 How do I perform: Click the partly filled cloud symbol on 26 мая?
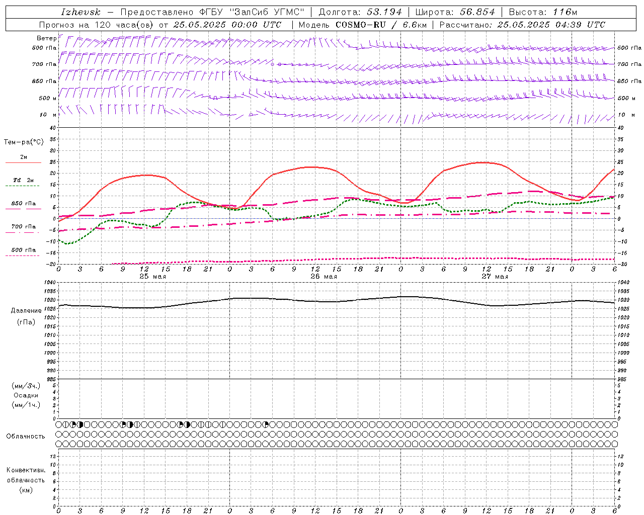(266, 424)
